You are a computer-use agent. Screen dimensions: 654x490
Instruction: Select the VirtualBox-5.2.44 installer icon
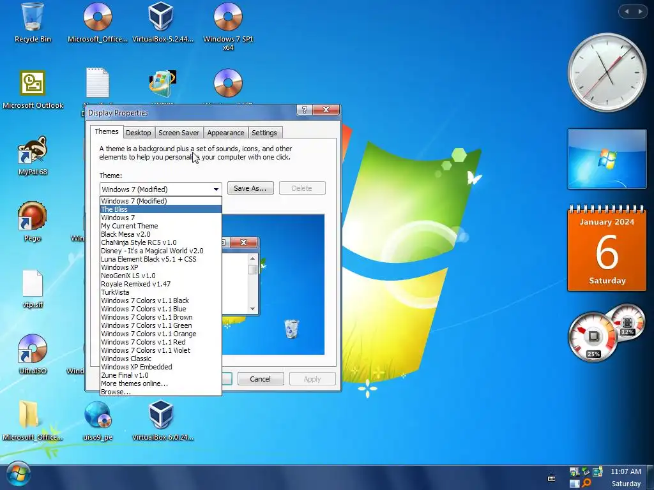pos(163,23)
